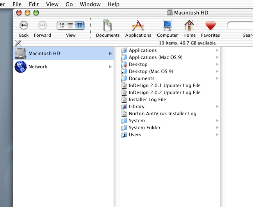This screenshot has width=253, height=207.
Task: Click "Norton AntiVirus Installer Log" file name
Action: (162, 114)
